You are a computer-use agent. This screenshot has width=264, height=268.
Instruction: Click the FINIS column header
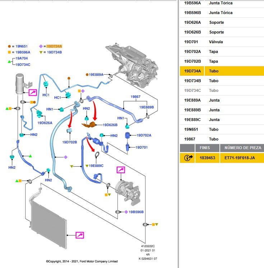coord(205,148)
